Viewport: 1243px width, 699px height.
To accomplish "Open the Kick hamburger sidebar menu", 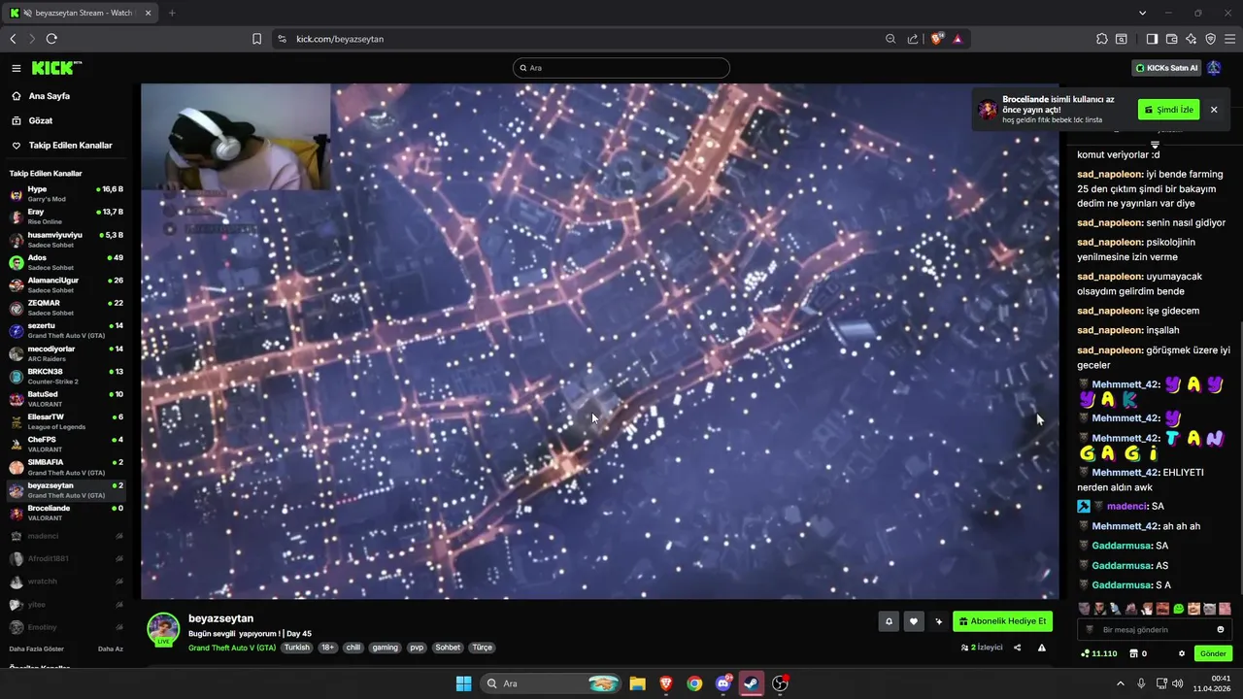I will pyautogui.click(x=17, y=68).
